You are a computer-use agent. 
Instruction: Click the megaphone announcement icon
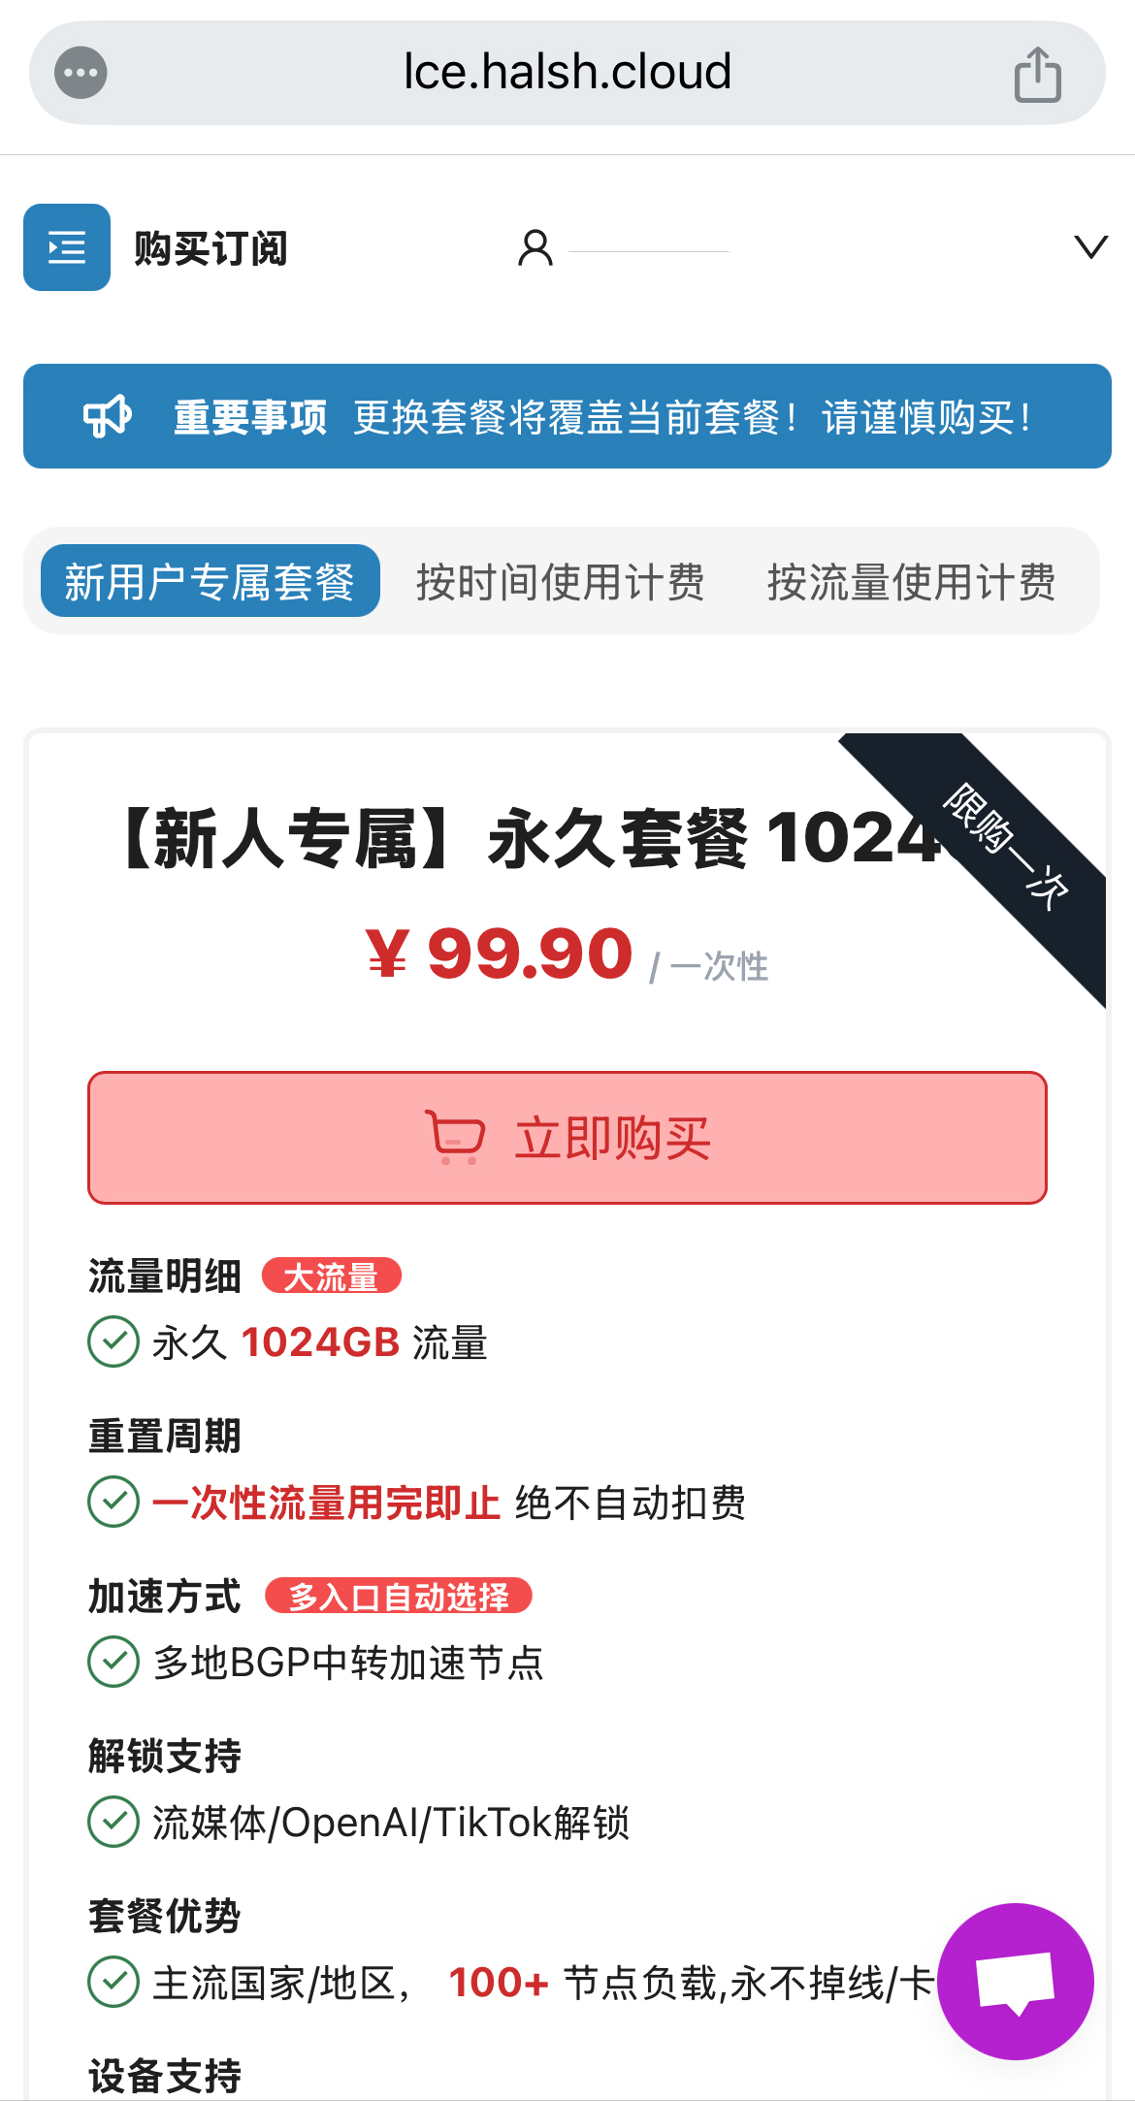[107, 416]
